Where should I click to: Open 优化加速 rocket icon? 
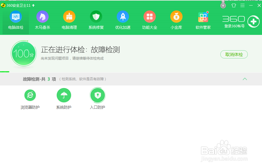[x=123, y=17]
